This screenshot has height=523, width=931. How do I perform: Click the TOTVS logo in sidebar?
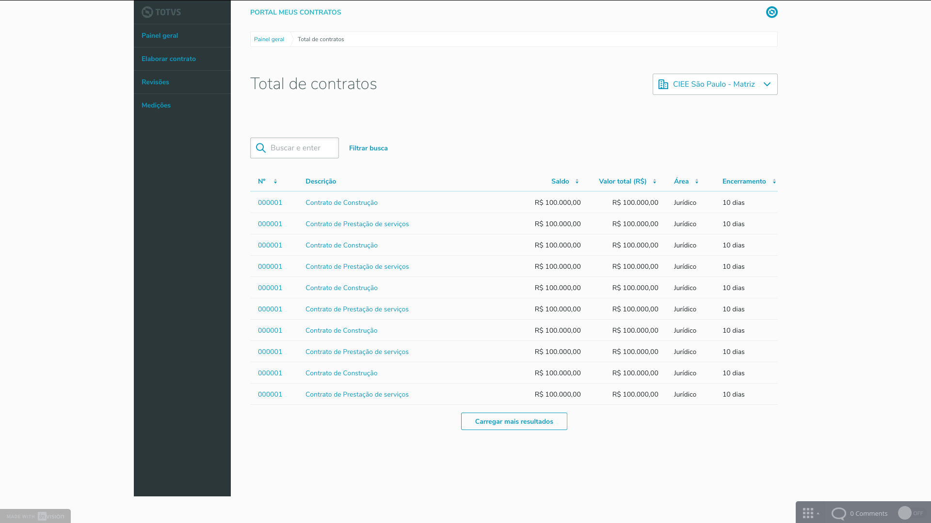(161, 12)
